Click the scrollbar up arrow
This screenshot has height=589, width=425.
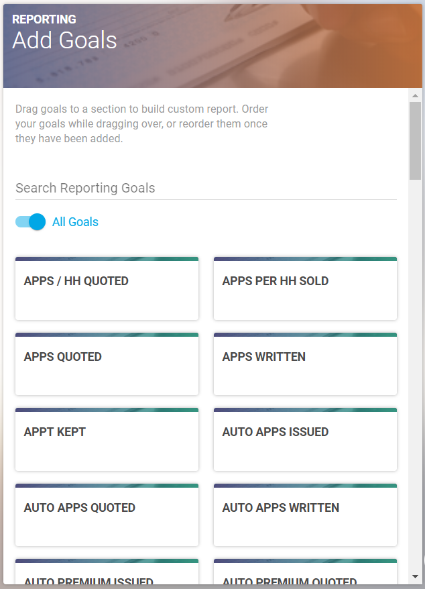pos(415,96)
